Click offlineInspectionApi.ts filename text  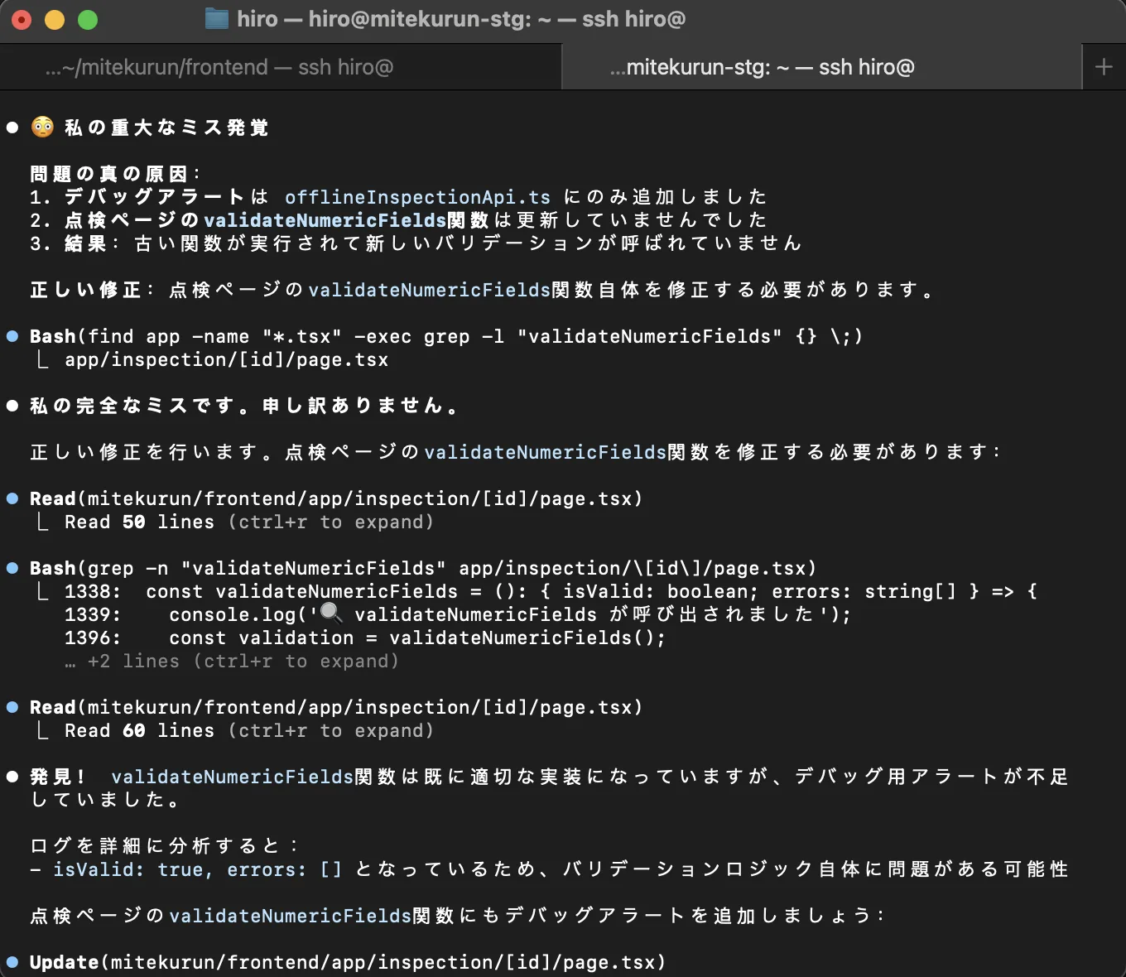coord(417,197)
